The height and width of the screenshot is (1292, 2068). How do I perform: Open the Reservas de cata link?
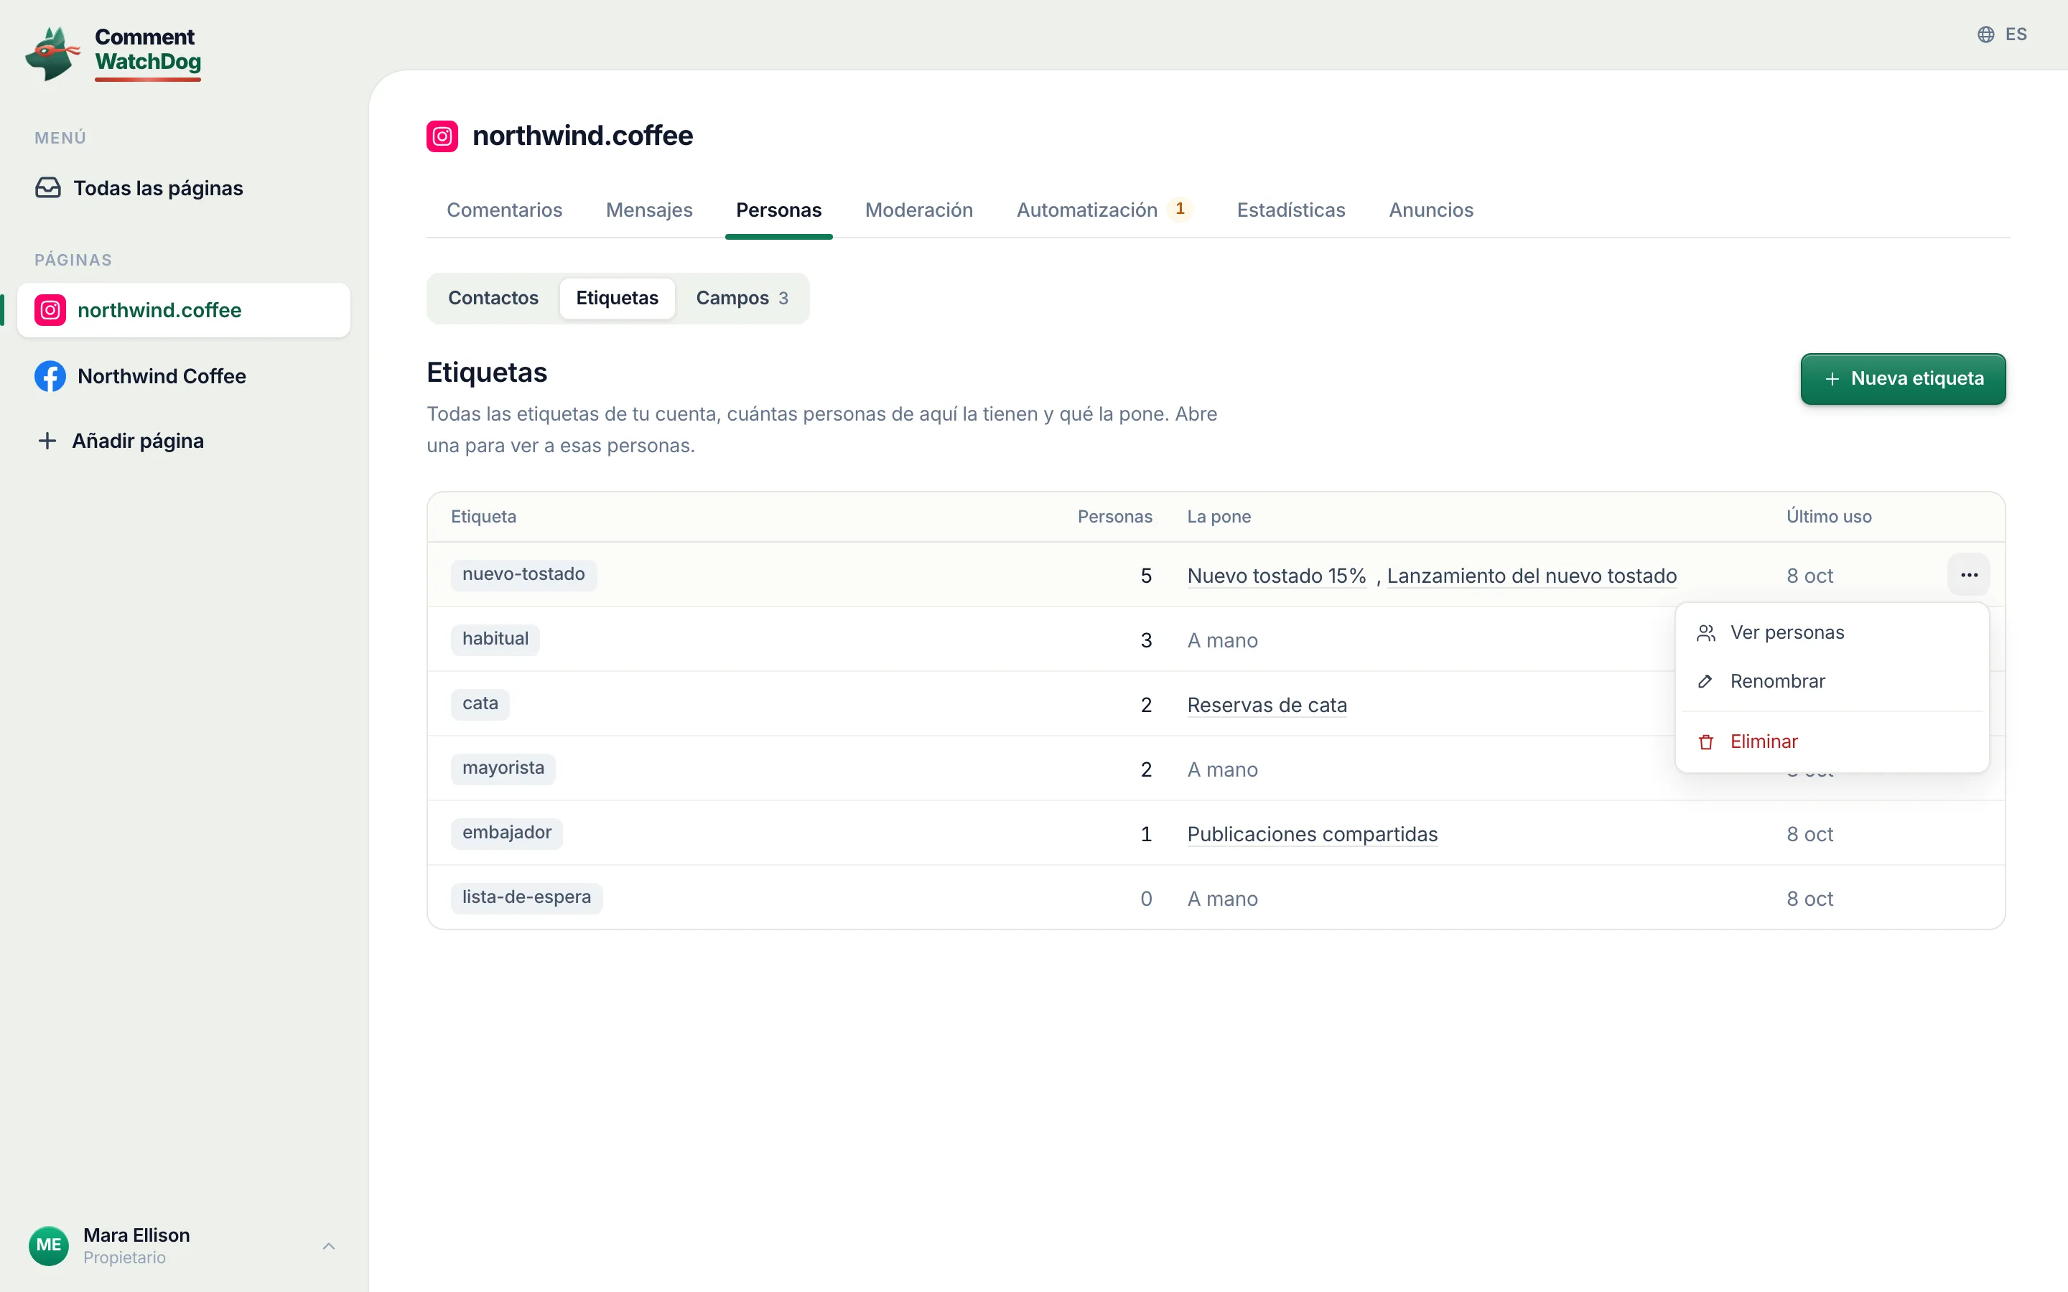pyautogui.click(x=1267, y=705)
